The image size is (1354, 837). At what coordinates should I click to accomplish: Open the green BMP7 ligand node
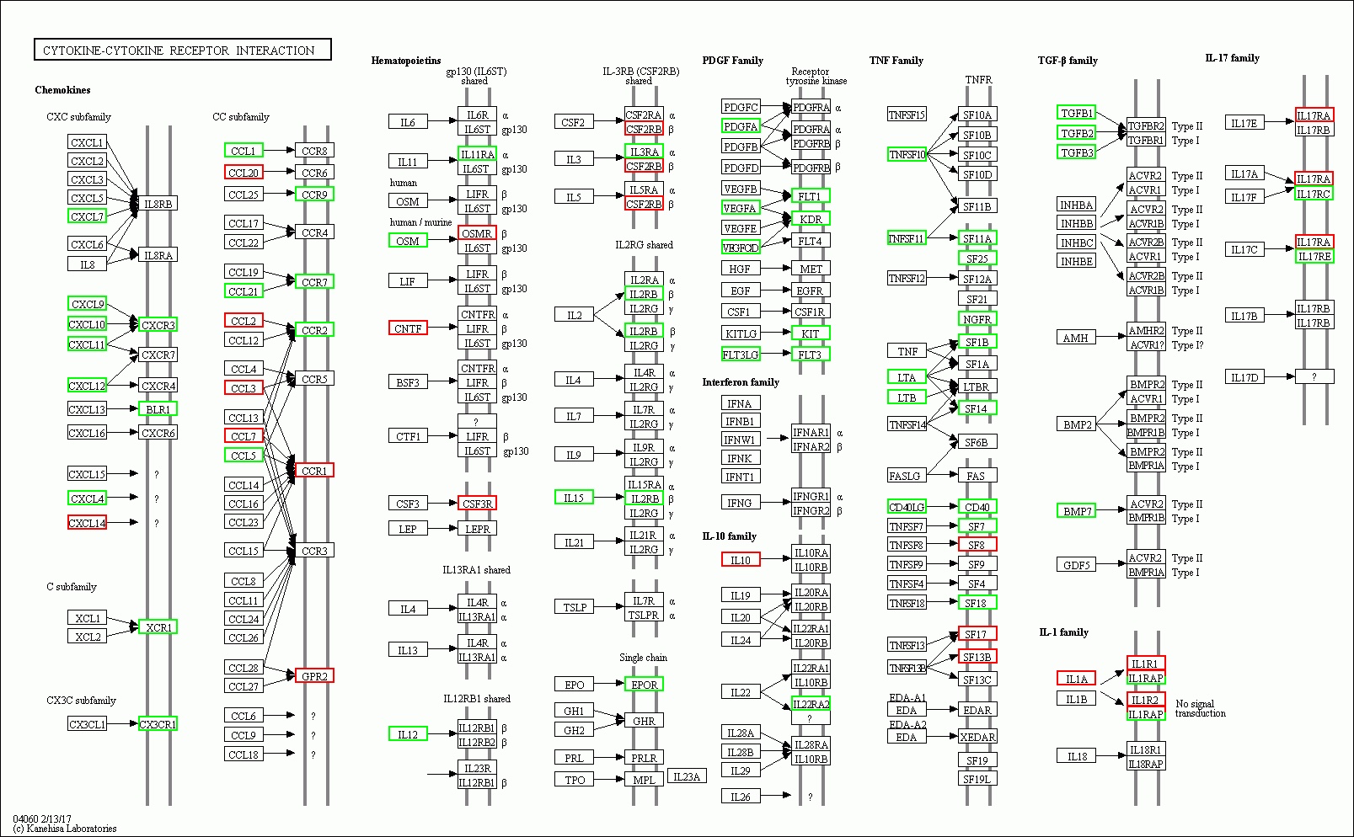click(x=1077, y=511)
